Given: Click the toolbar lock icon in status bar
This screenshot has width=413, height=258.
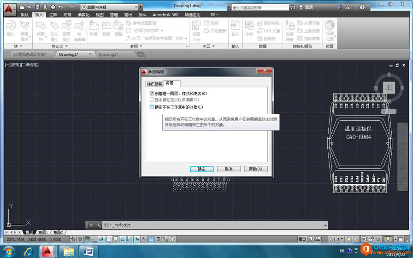Looking at the screenshot, I should [371, 239].
